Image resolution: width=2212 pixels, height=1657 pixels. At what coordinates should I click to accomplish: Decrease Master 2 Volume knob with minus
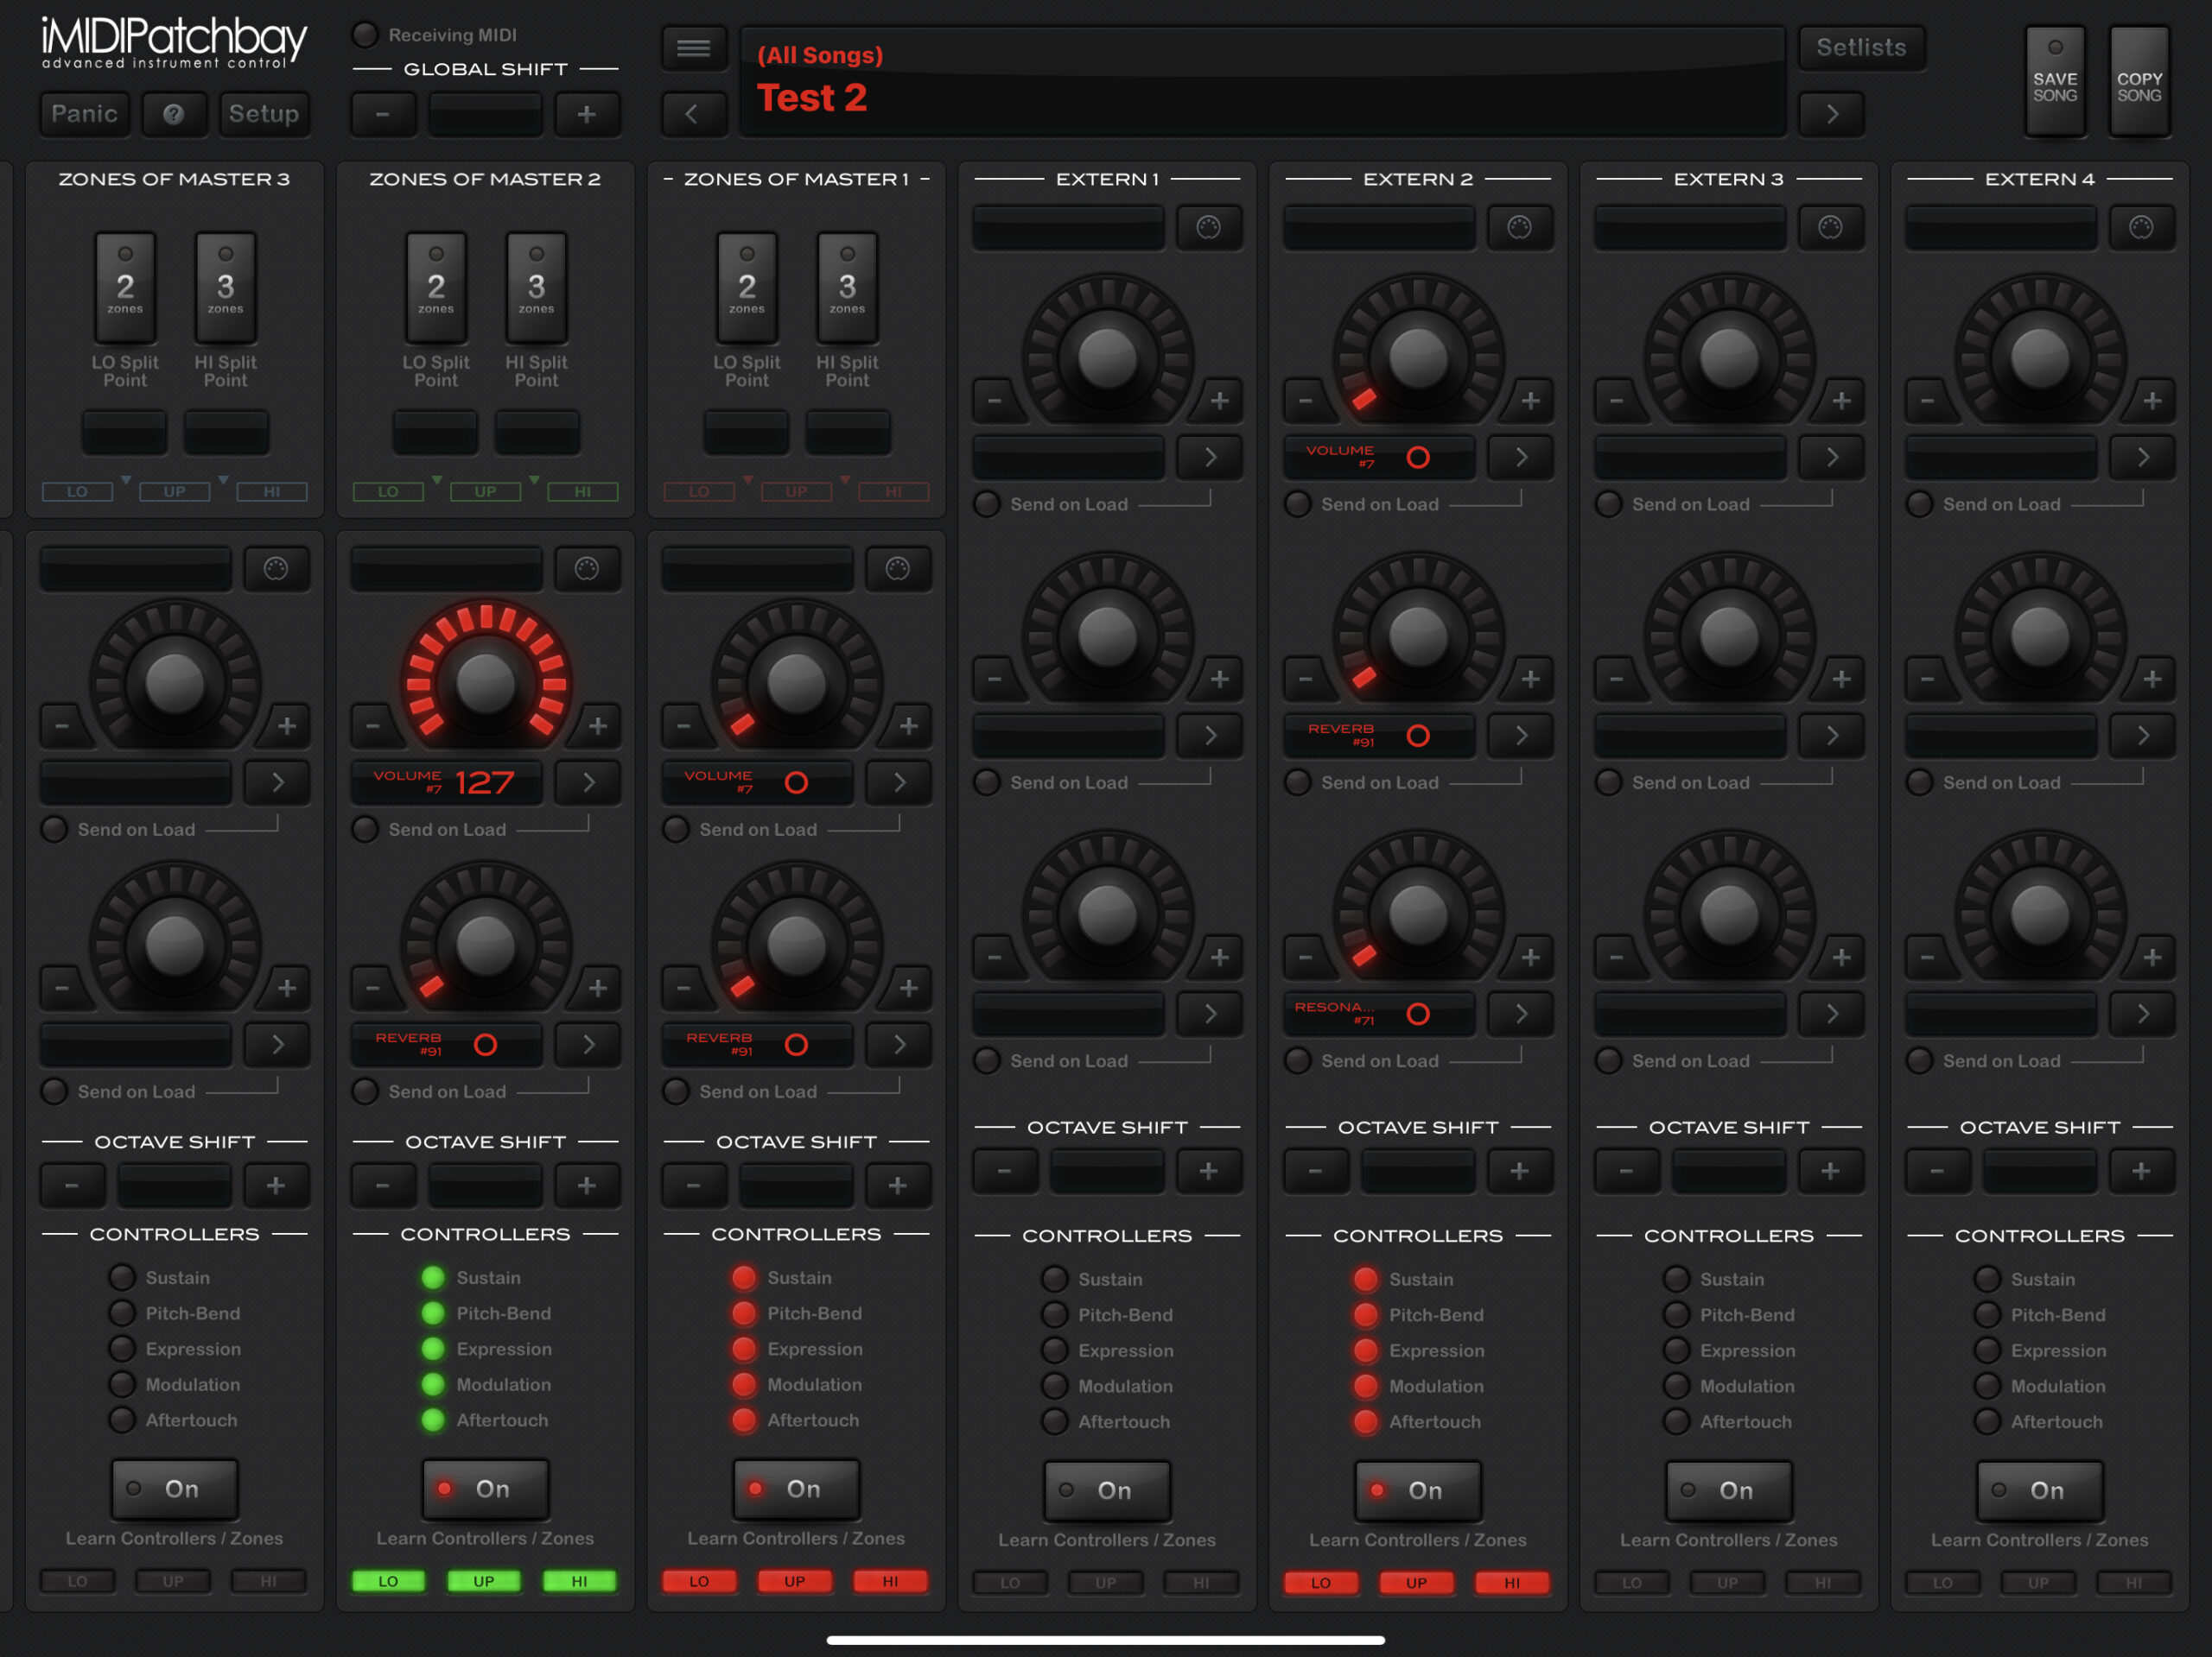tap(373, 725)
